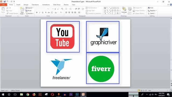Decrease font size with Shrink Font

[58, 9]
